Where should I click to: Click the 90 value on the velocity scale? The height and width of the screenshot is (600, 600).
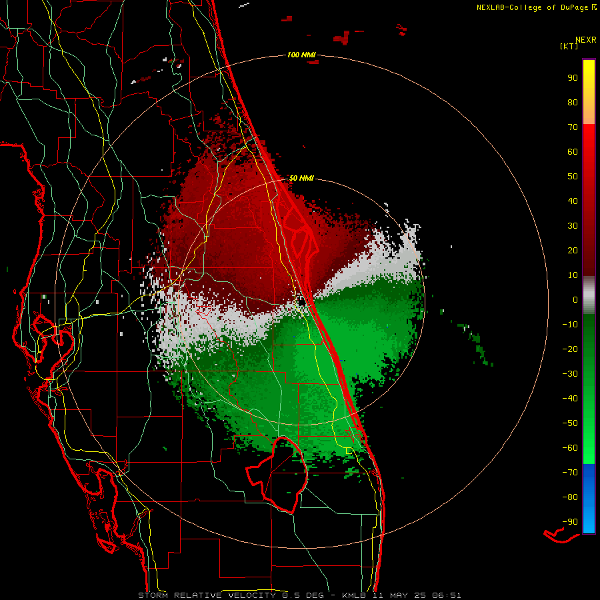coord(573,78)
